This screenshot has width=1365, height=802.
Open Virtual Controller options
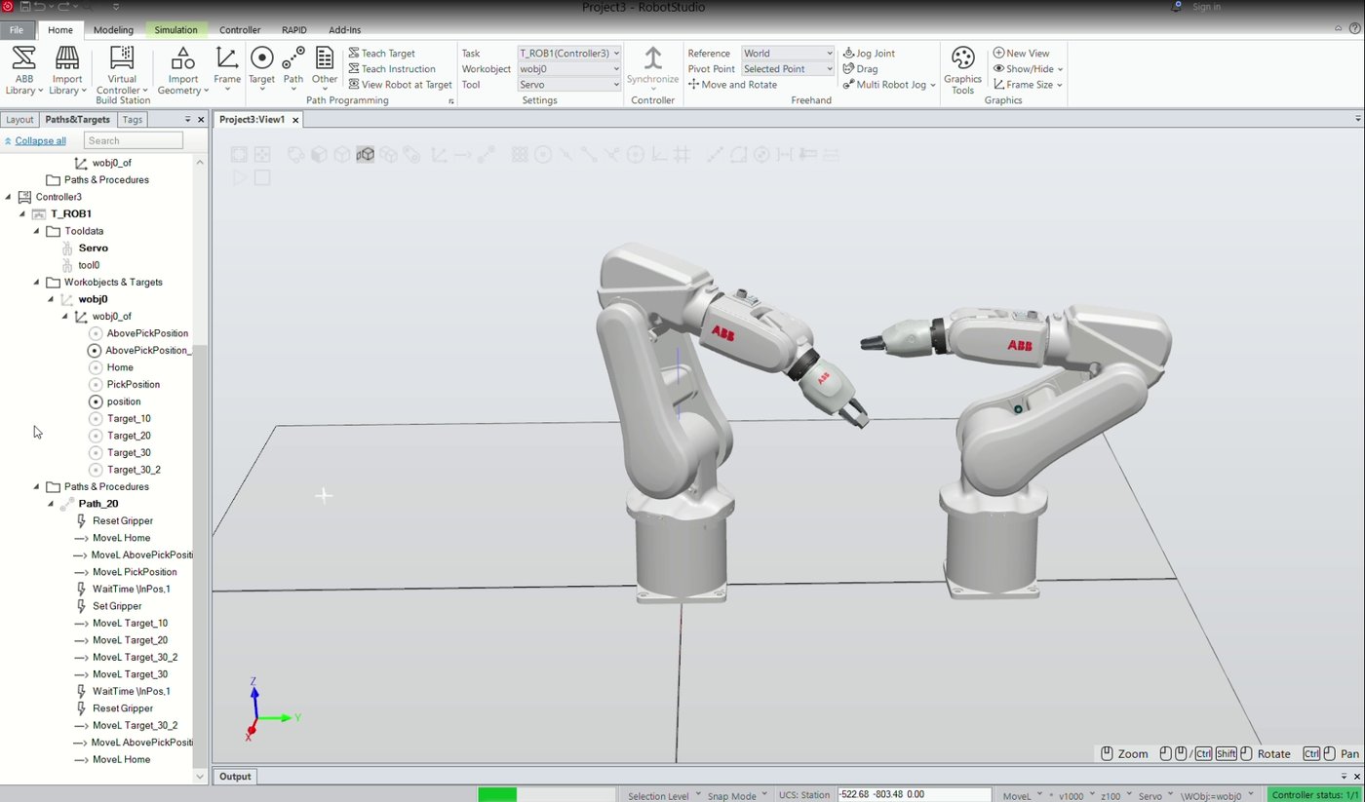tap(122, 70)
